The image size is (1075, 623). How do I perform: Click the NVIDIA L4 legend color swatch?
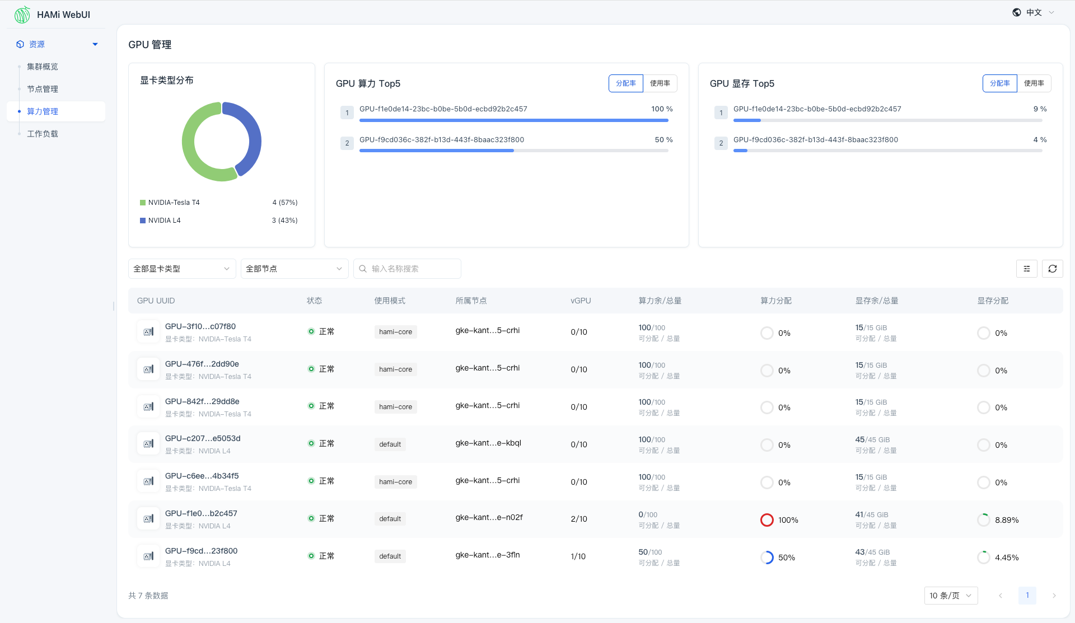[143, 221]
